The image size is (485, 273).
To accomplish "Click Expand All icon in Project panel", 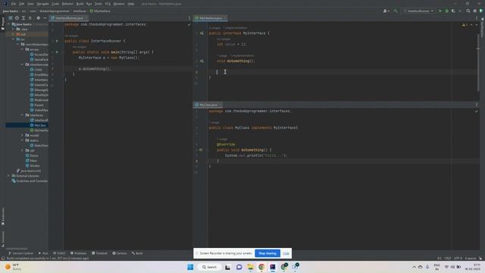I will [23, 18].
